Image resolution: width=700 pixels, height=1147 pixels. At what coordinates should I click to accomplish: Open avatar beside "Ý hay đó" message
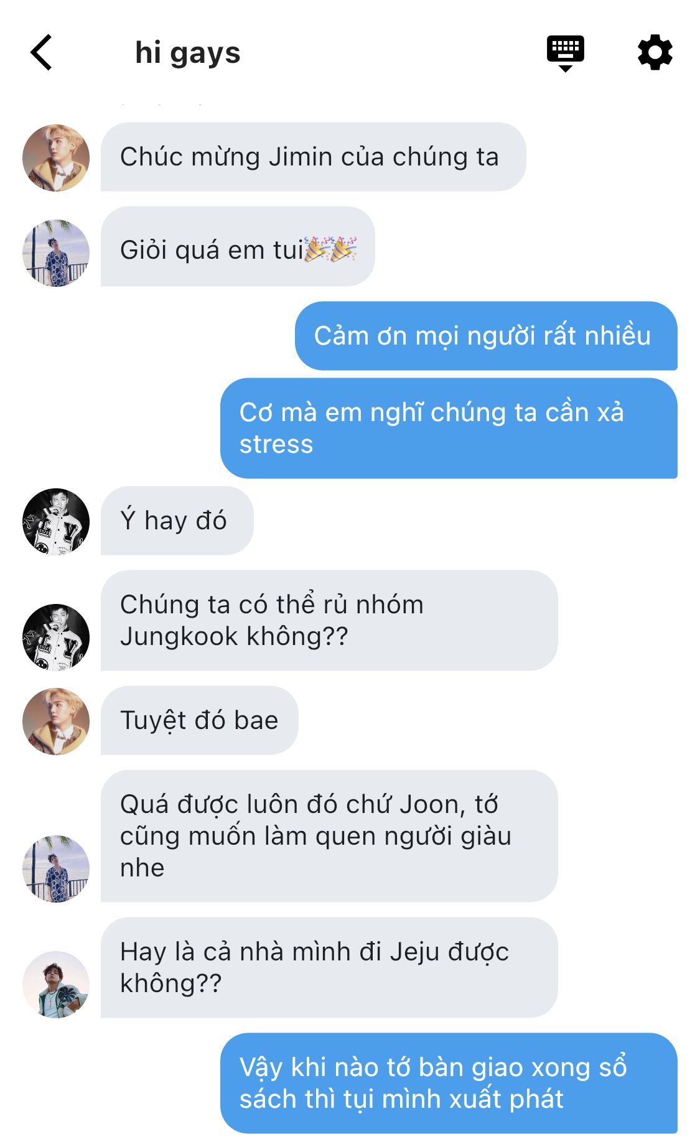tap(56, 521)
